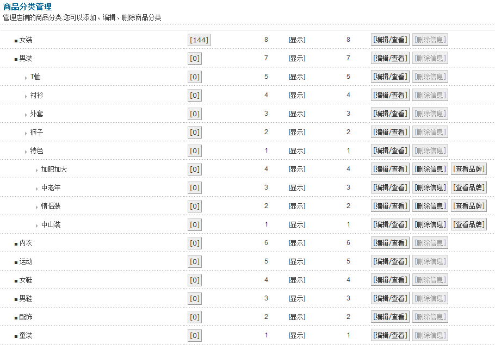495x345 pixels.
Task: Open the [144] count button for 女装
Action: [199, 40]
